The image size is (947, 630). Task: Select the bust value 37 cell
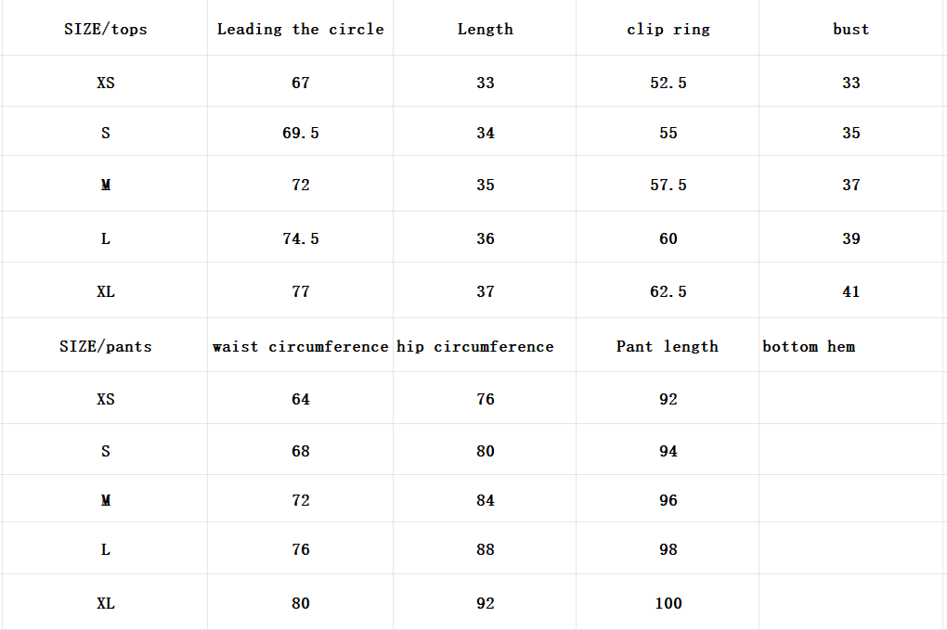[x=850, y=185]
